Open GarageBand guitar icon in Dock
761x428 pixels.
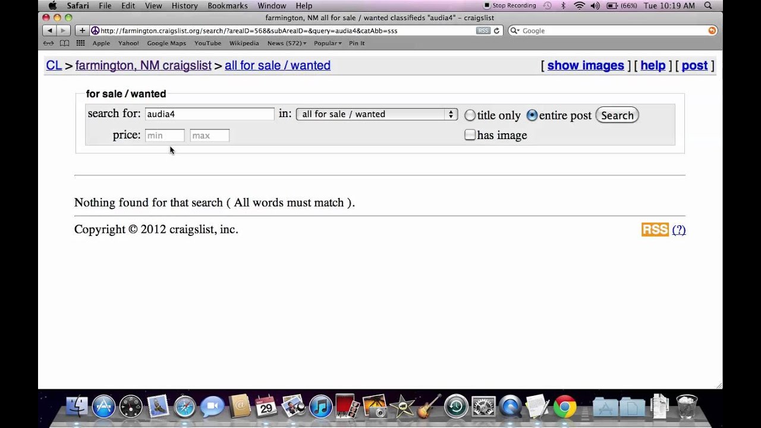(429, 407)
